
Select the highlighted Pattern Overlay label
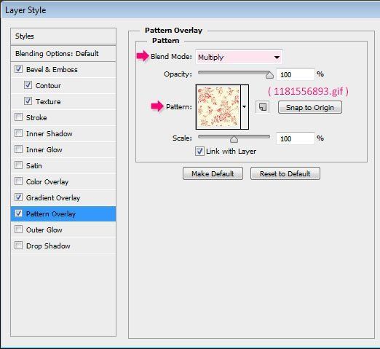51,214
